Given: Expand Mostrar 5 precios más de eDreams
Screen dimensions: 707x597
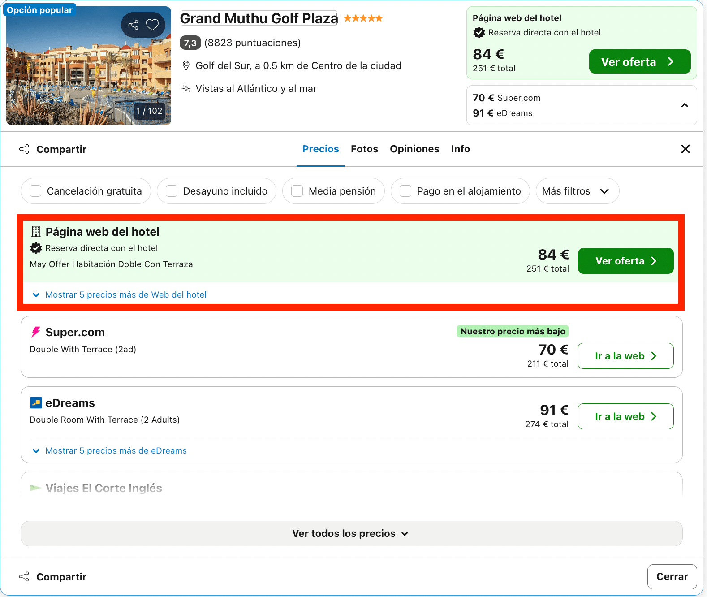Looking at the screenshot, I should (109, 450).
